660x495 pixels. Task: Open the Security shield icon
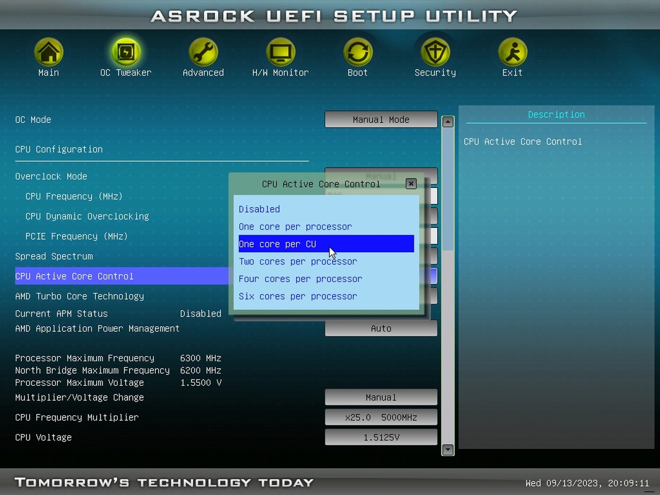click(435, 52)
